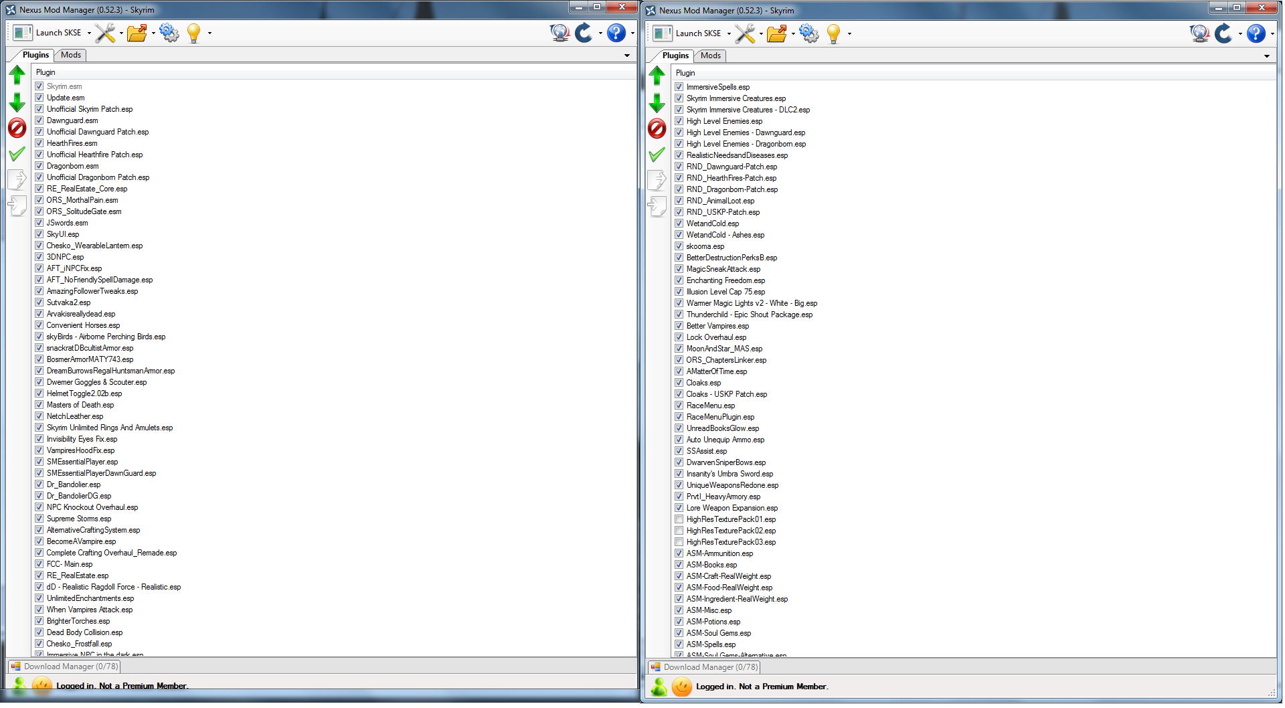Click the blue refresh arrow in right window
This screenshot has height=708, width=1285.
point(1224,33)
